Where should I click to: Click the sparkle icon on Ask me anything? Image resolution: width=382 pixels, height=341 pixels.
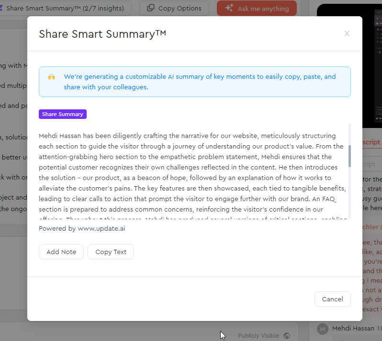pos(229,8)
